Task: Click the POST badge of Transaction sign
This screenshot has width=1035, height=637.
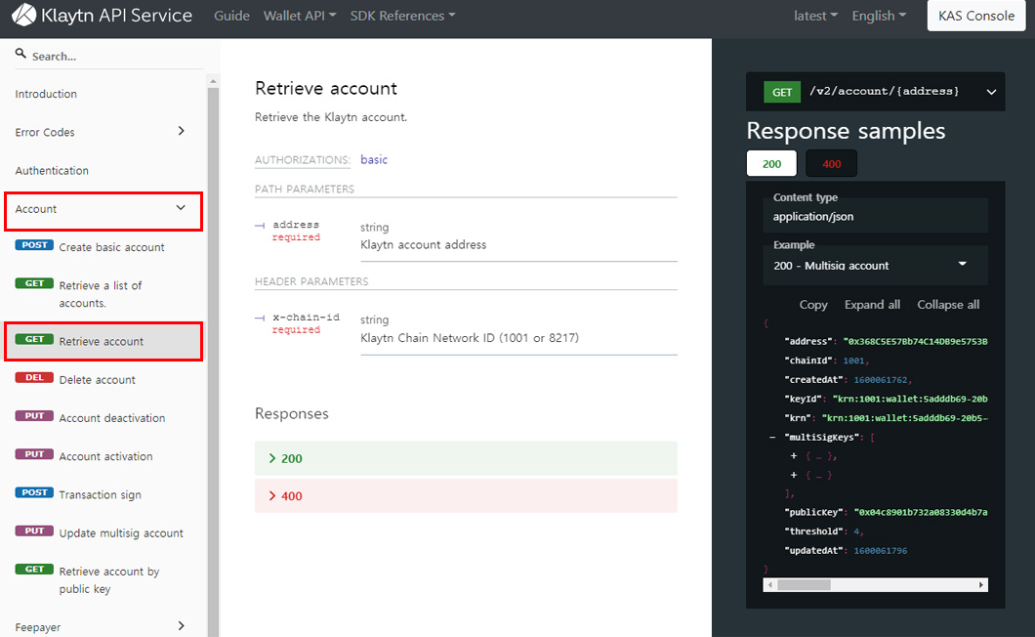Action: (x=34, y=492)
